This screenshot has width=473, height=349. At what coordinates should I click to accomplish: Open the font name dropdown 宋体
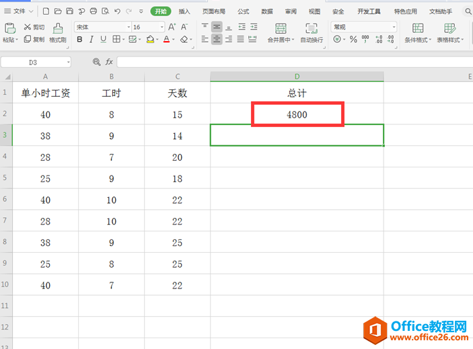pos(129,27)
